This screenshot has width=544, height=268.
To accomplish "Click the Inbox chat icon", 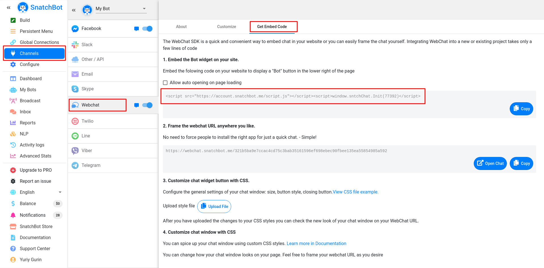I will 13,112.
